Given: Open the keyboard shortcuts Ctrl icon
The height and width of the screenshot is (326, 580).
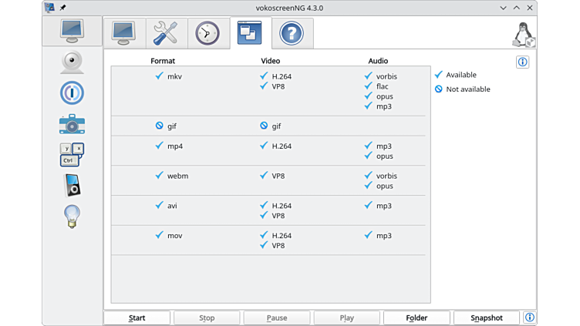Looking at the screenshot, I should [72, 154].
